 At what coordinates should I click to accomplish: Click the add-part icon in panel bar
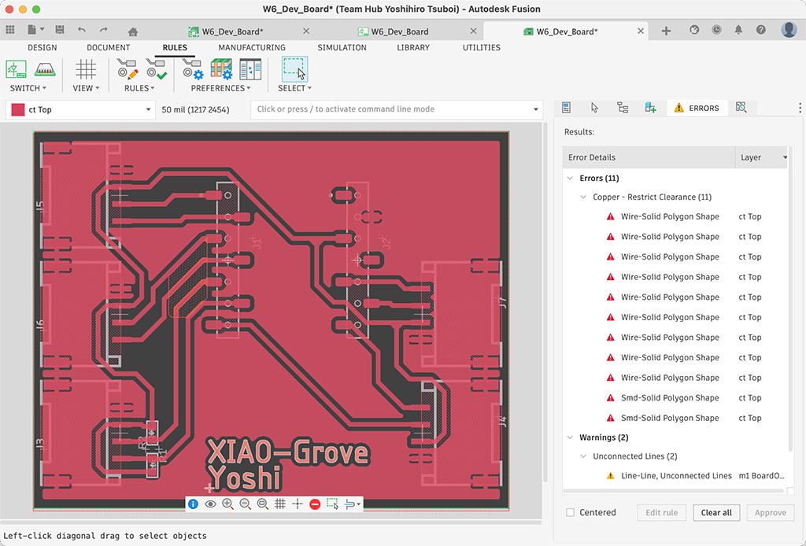650,107
